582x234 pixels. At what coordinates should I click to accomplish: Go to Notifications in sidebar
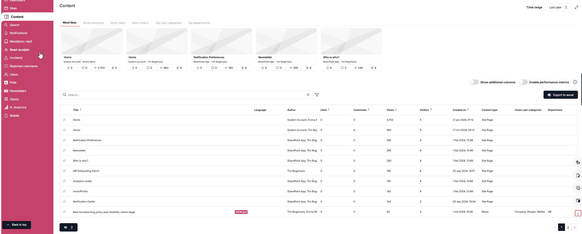(x=18, y=33)
